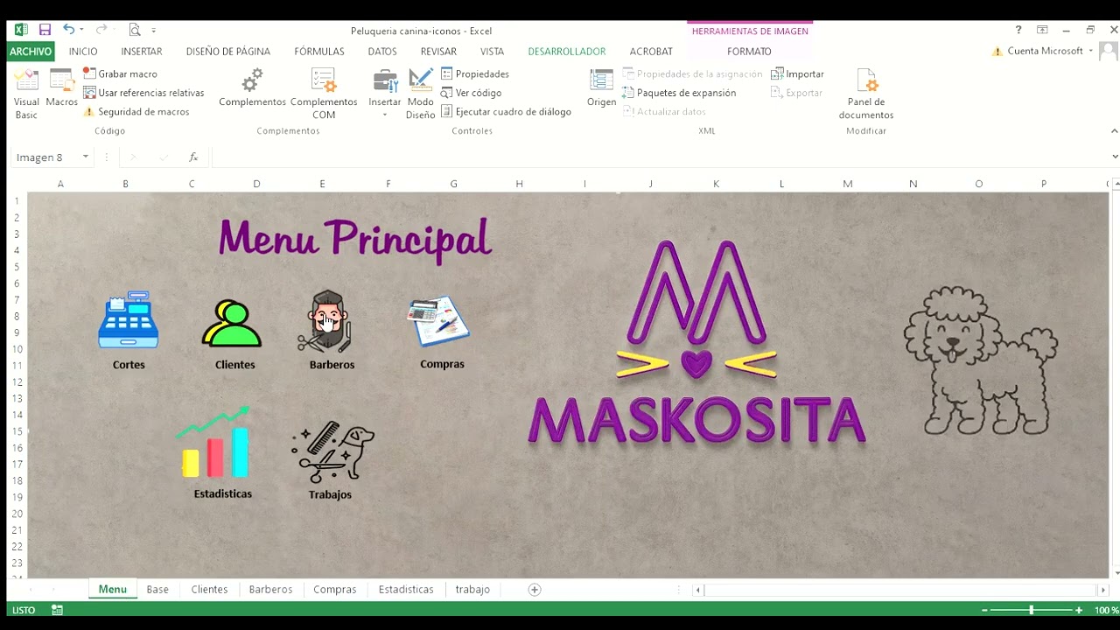
Task: Click the Compras calculator icon
Action: tap(438, 321)
